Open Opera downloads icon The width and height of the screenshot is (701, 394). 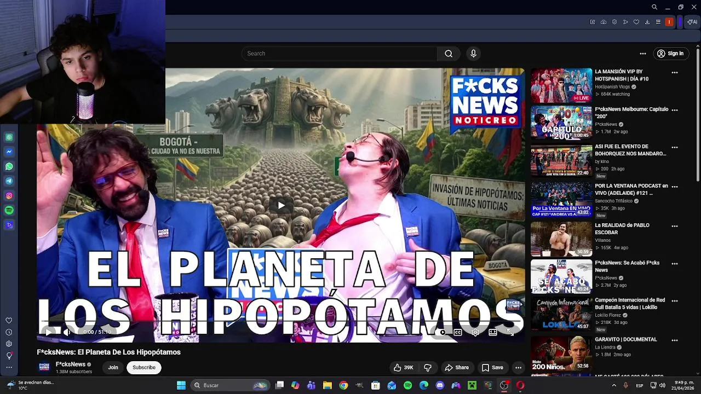point(647,22)
